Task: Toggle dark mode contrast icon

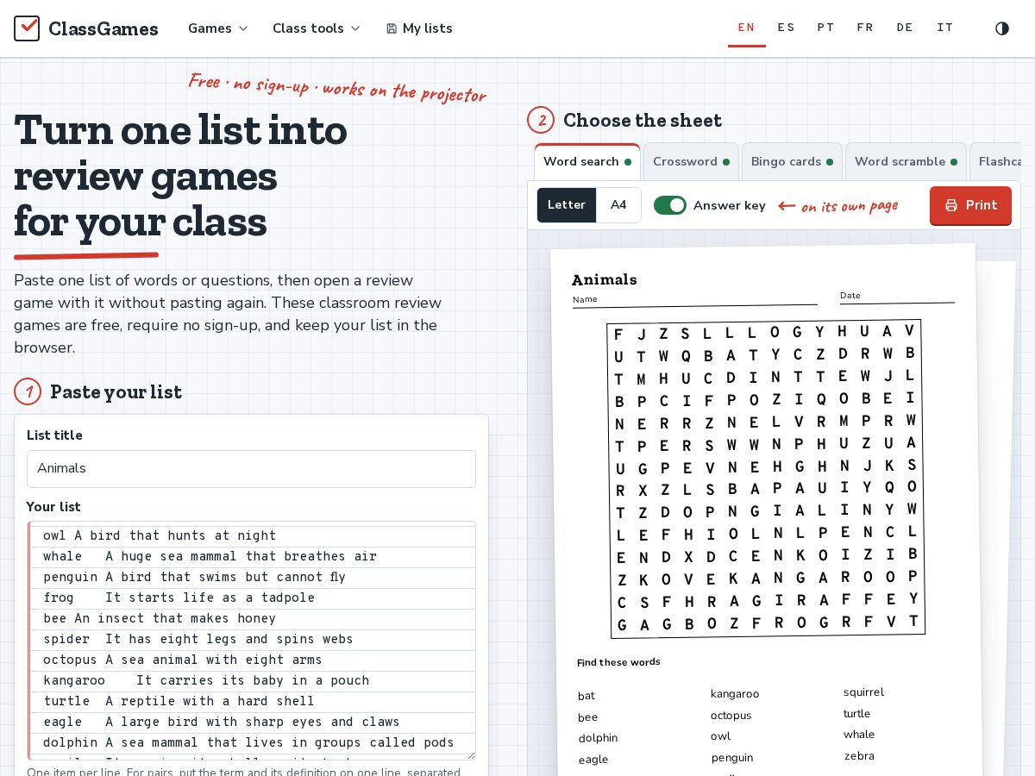Action: click(x=1002, y=28)
